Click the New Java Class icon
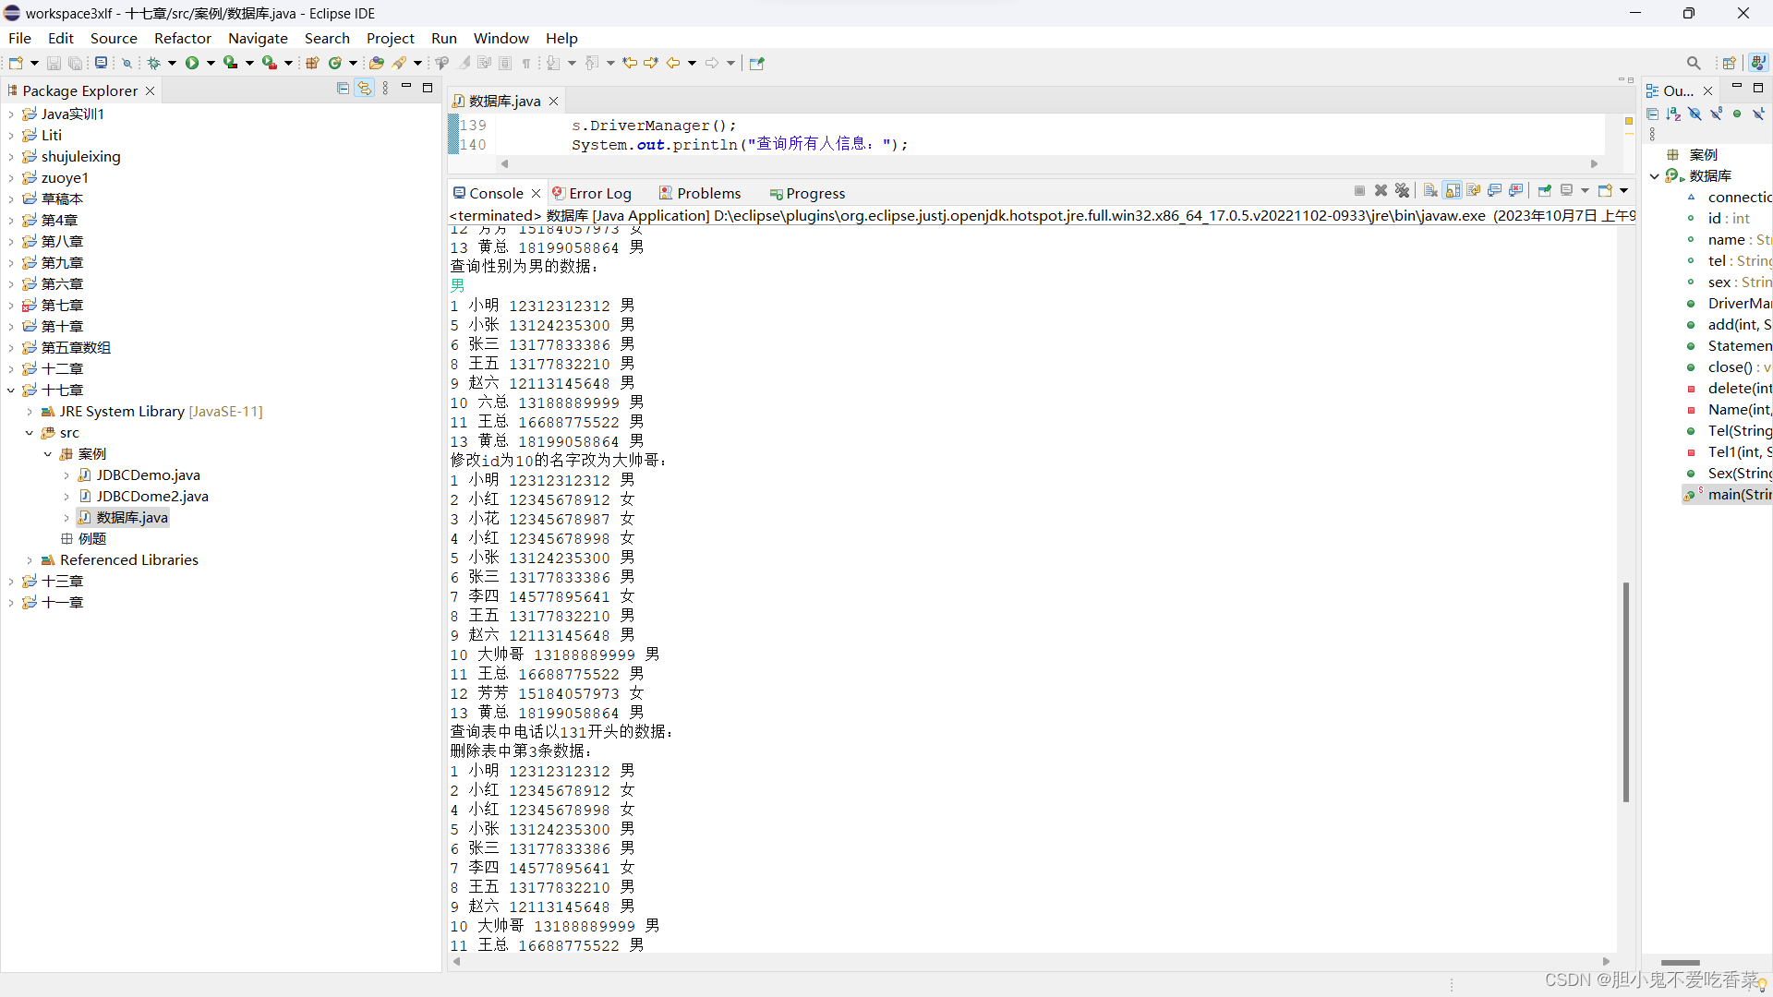 335,63
